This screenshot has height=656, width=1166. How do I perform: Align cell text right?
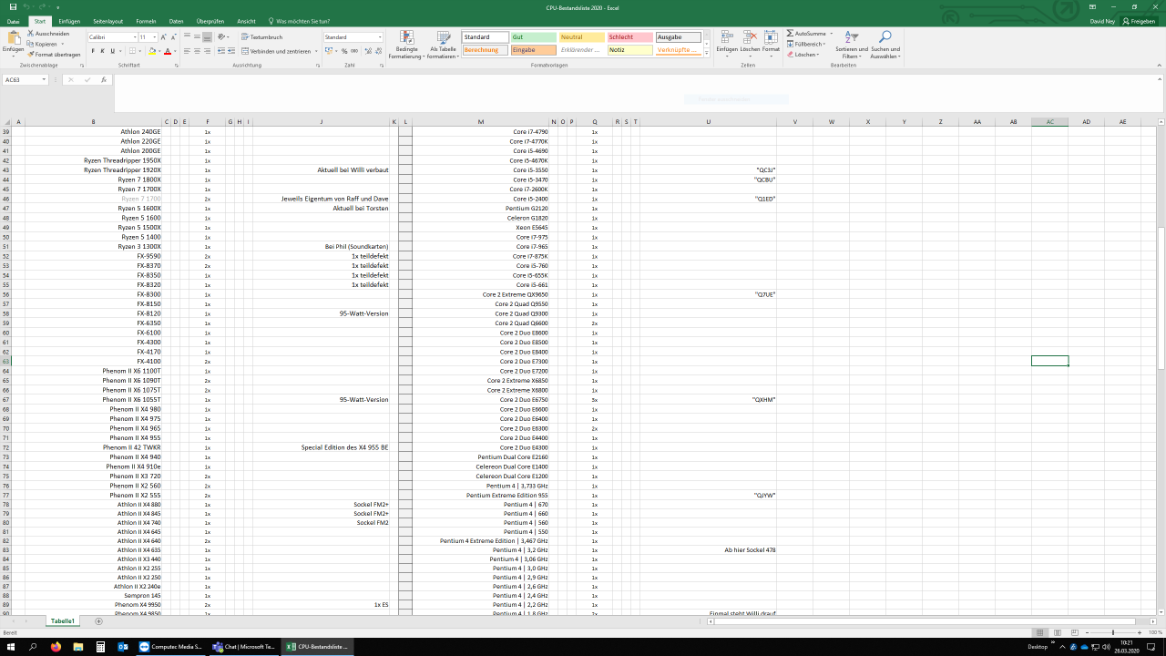click(x=208, y=51)
